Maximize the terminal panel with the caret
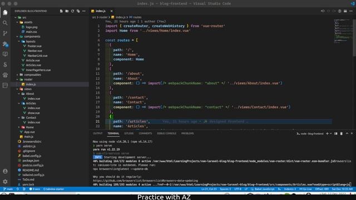Viewport: 356px width, 200px height. 347,133
